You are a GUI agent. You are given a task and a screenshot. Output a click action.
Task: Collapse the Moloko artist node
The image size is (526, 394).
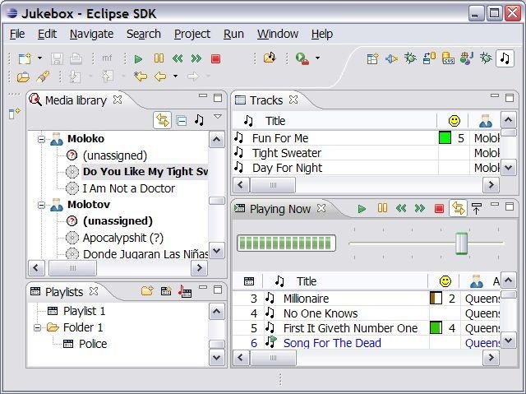tap(41, 139)
